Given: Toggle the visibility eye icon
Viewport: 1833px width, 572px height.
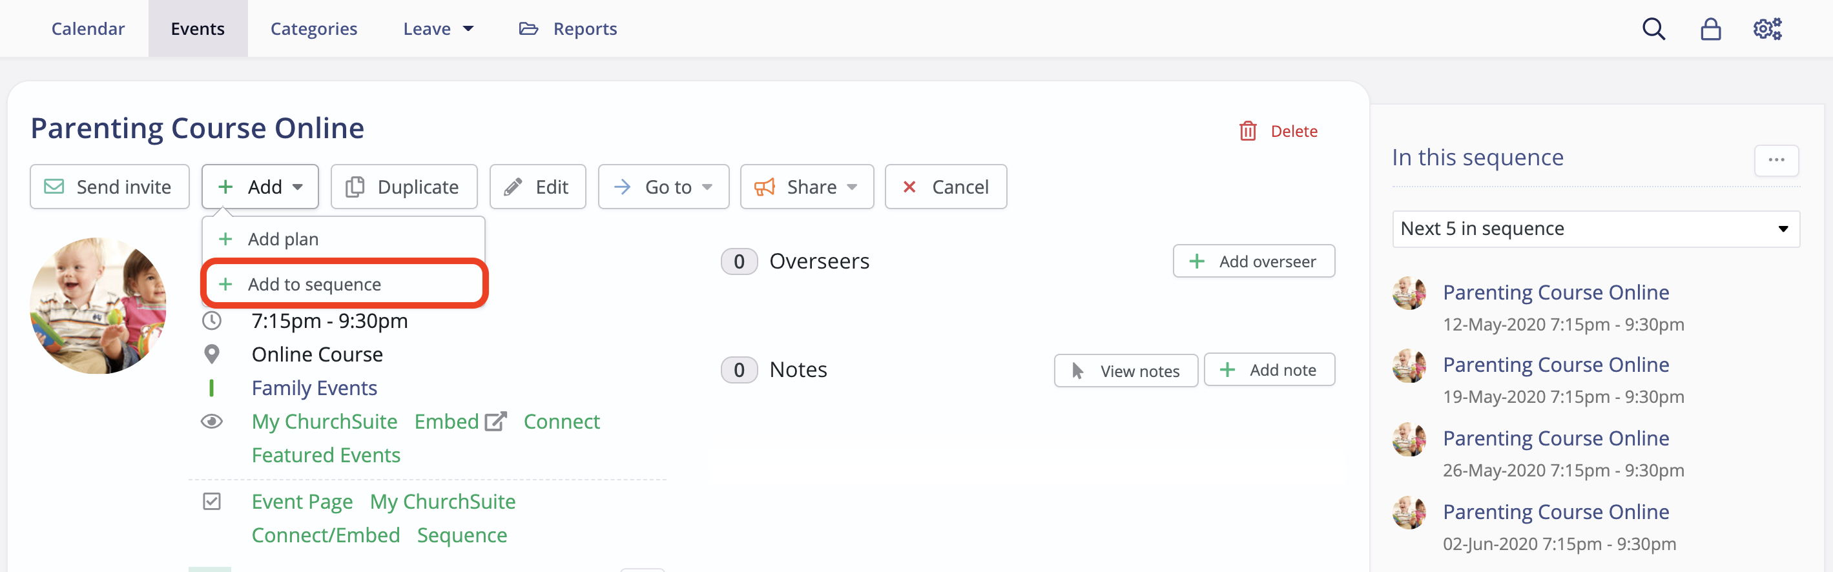Looking at the screenshot, I should pos(211,421).
